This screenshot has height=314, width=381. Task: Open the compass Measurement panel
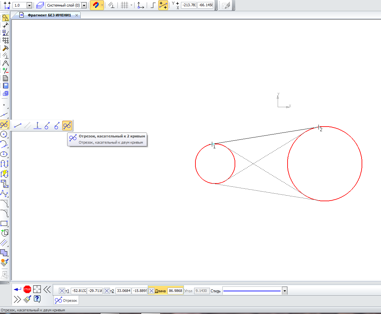click(5, 63)
